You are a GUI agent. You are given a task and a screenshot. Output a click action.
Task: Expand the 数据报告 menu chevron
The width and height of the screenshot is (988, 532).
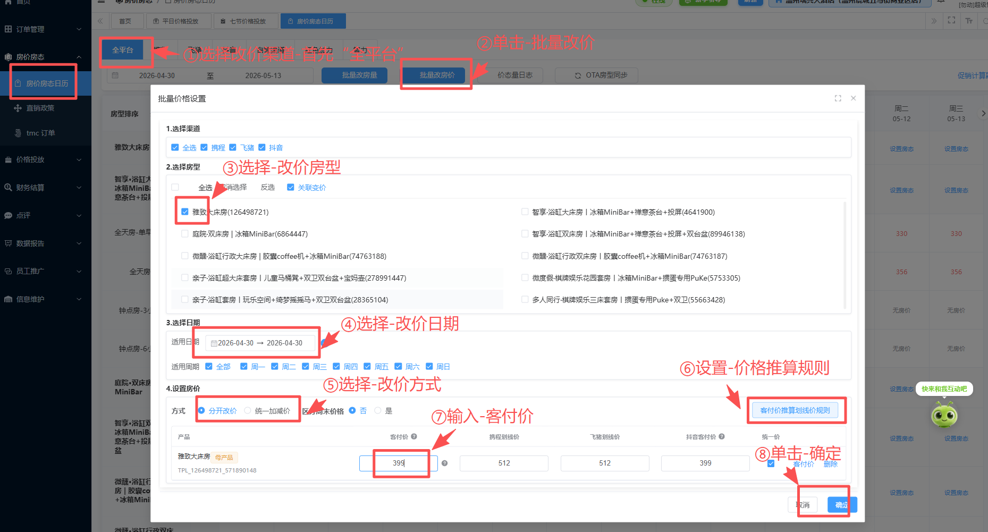pyautogui.click(x=79, y=243)
